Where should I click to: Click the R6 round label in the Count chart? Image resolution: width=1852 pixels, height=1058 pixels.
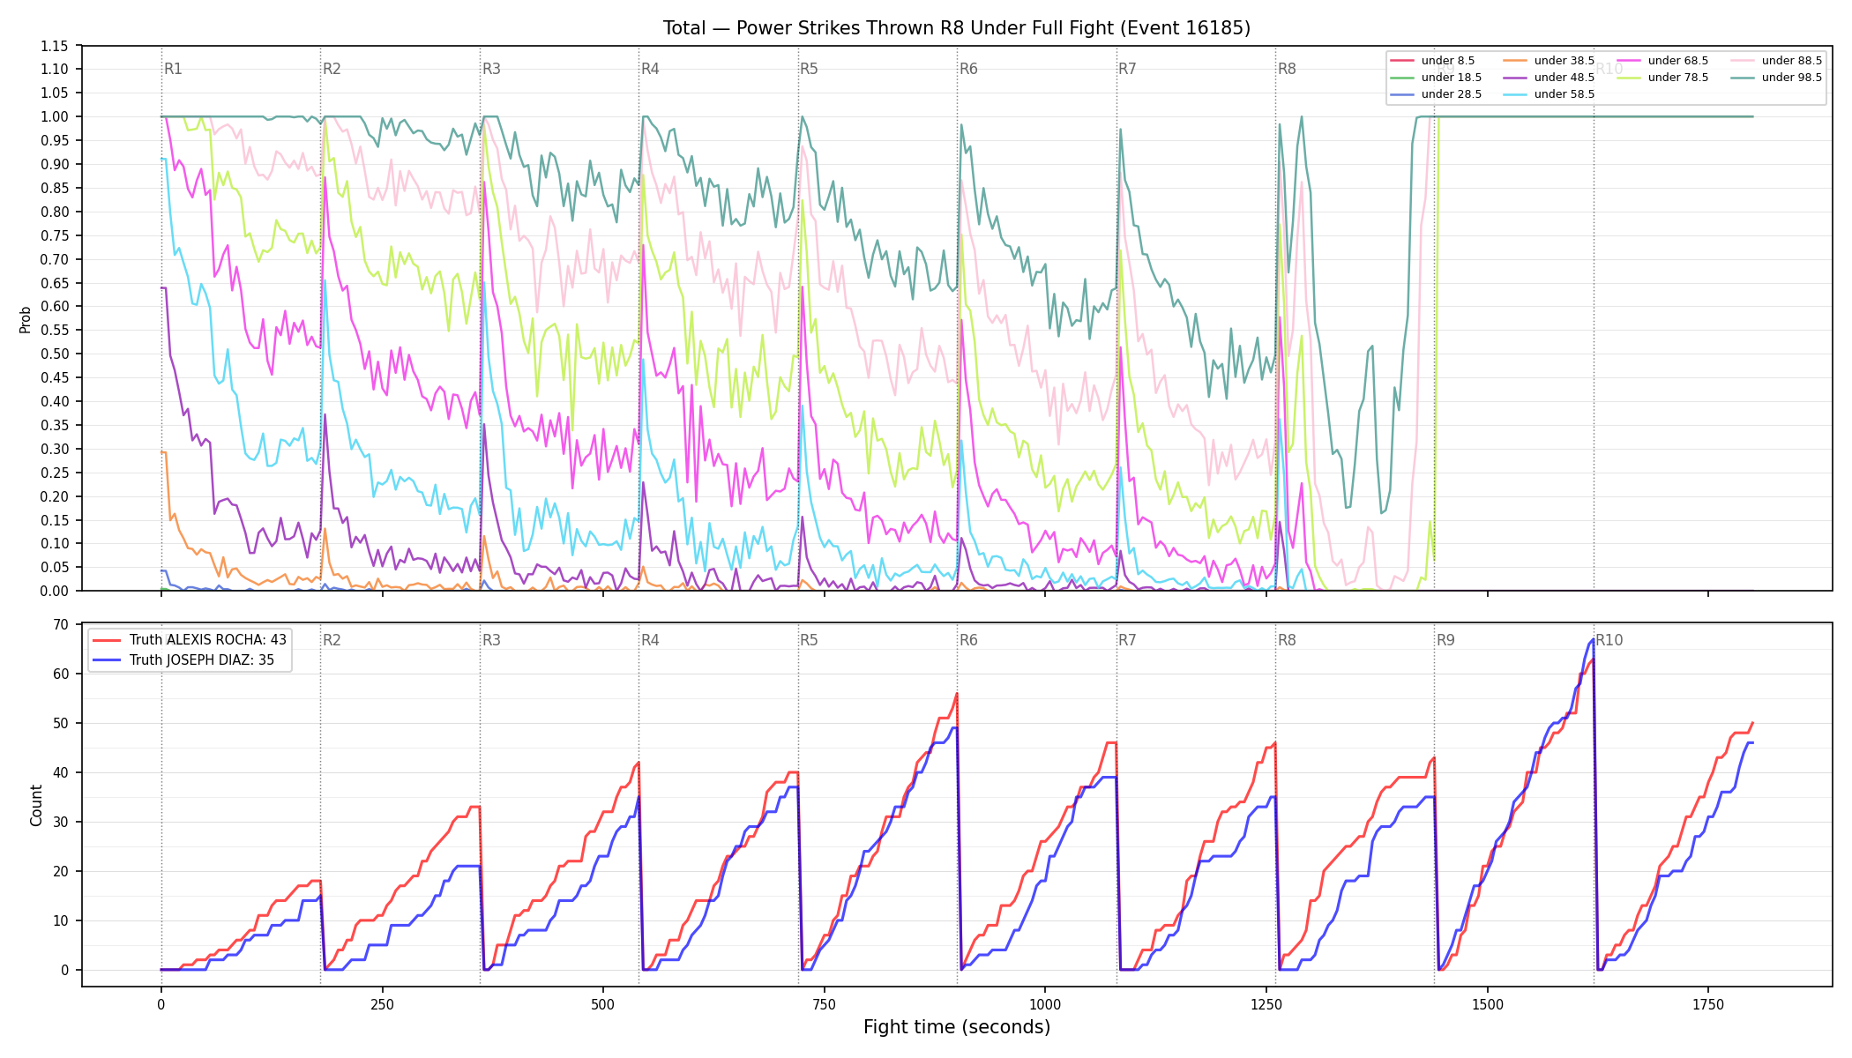[968, 640]
